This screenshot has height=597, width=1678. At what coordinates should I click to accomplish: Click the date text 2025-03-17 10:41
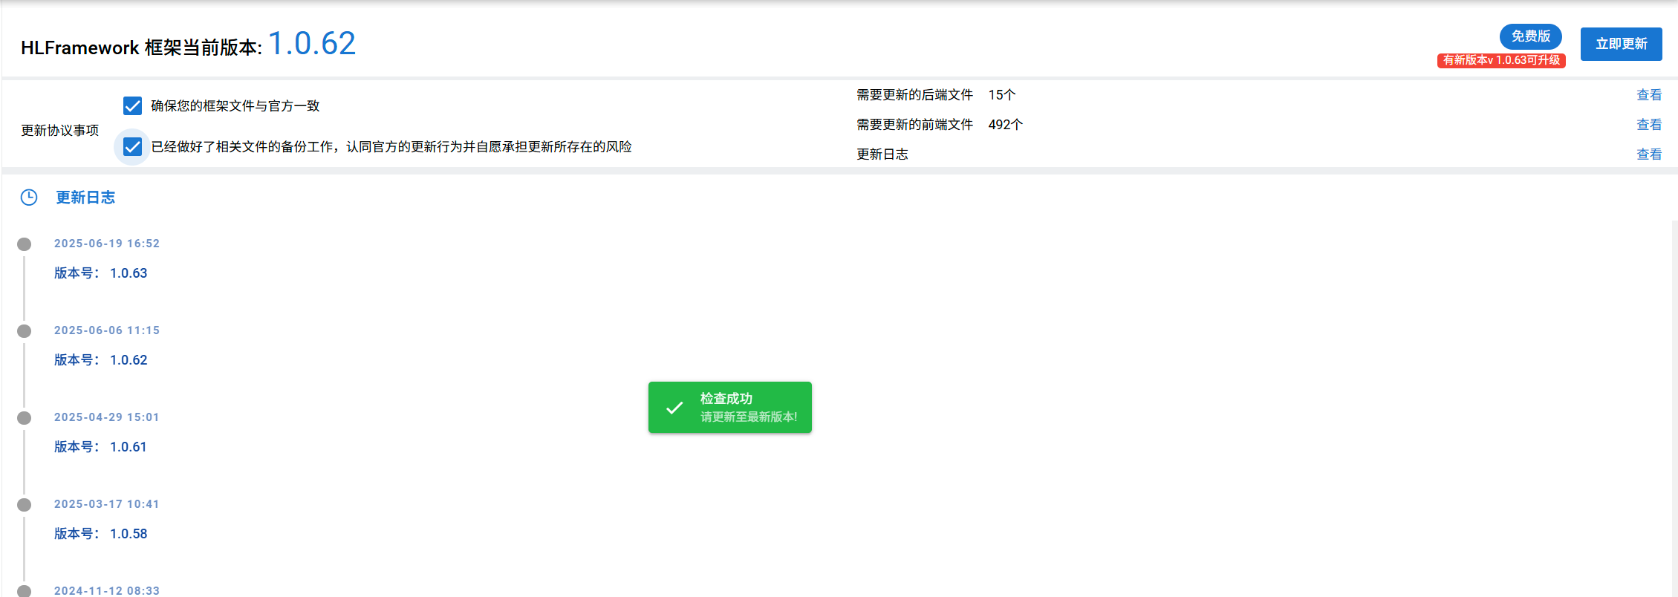107,504
